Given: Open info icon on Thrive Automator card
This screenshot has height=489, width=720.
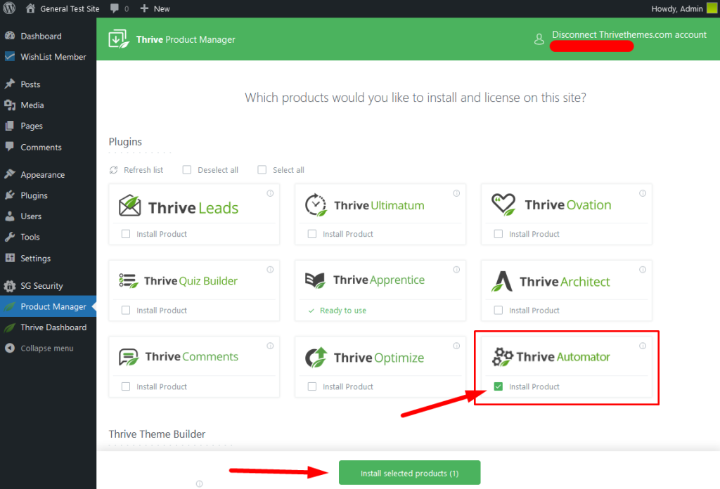Looking at the screenshot, I should [643, 346].
